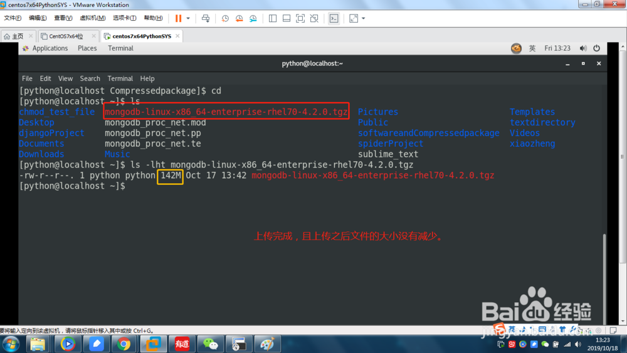Open the terminal Help menu

click(x=147, y=79)
